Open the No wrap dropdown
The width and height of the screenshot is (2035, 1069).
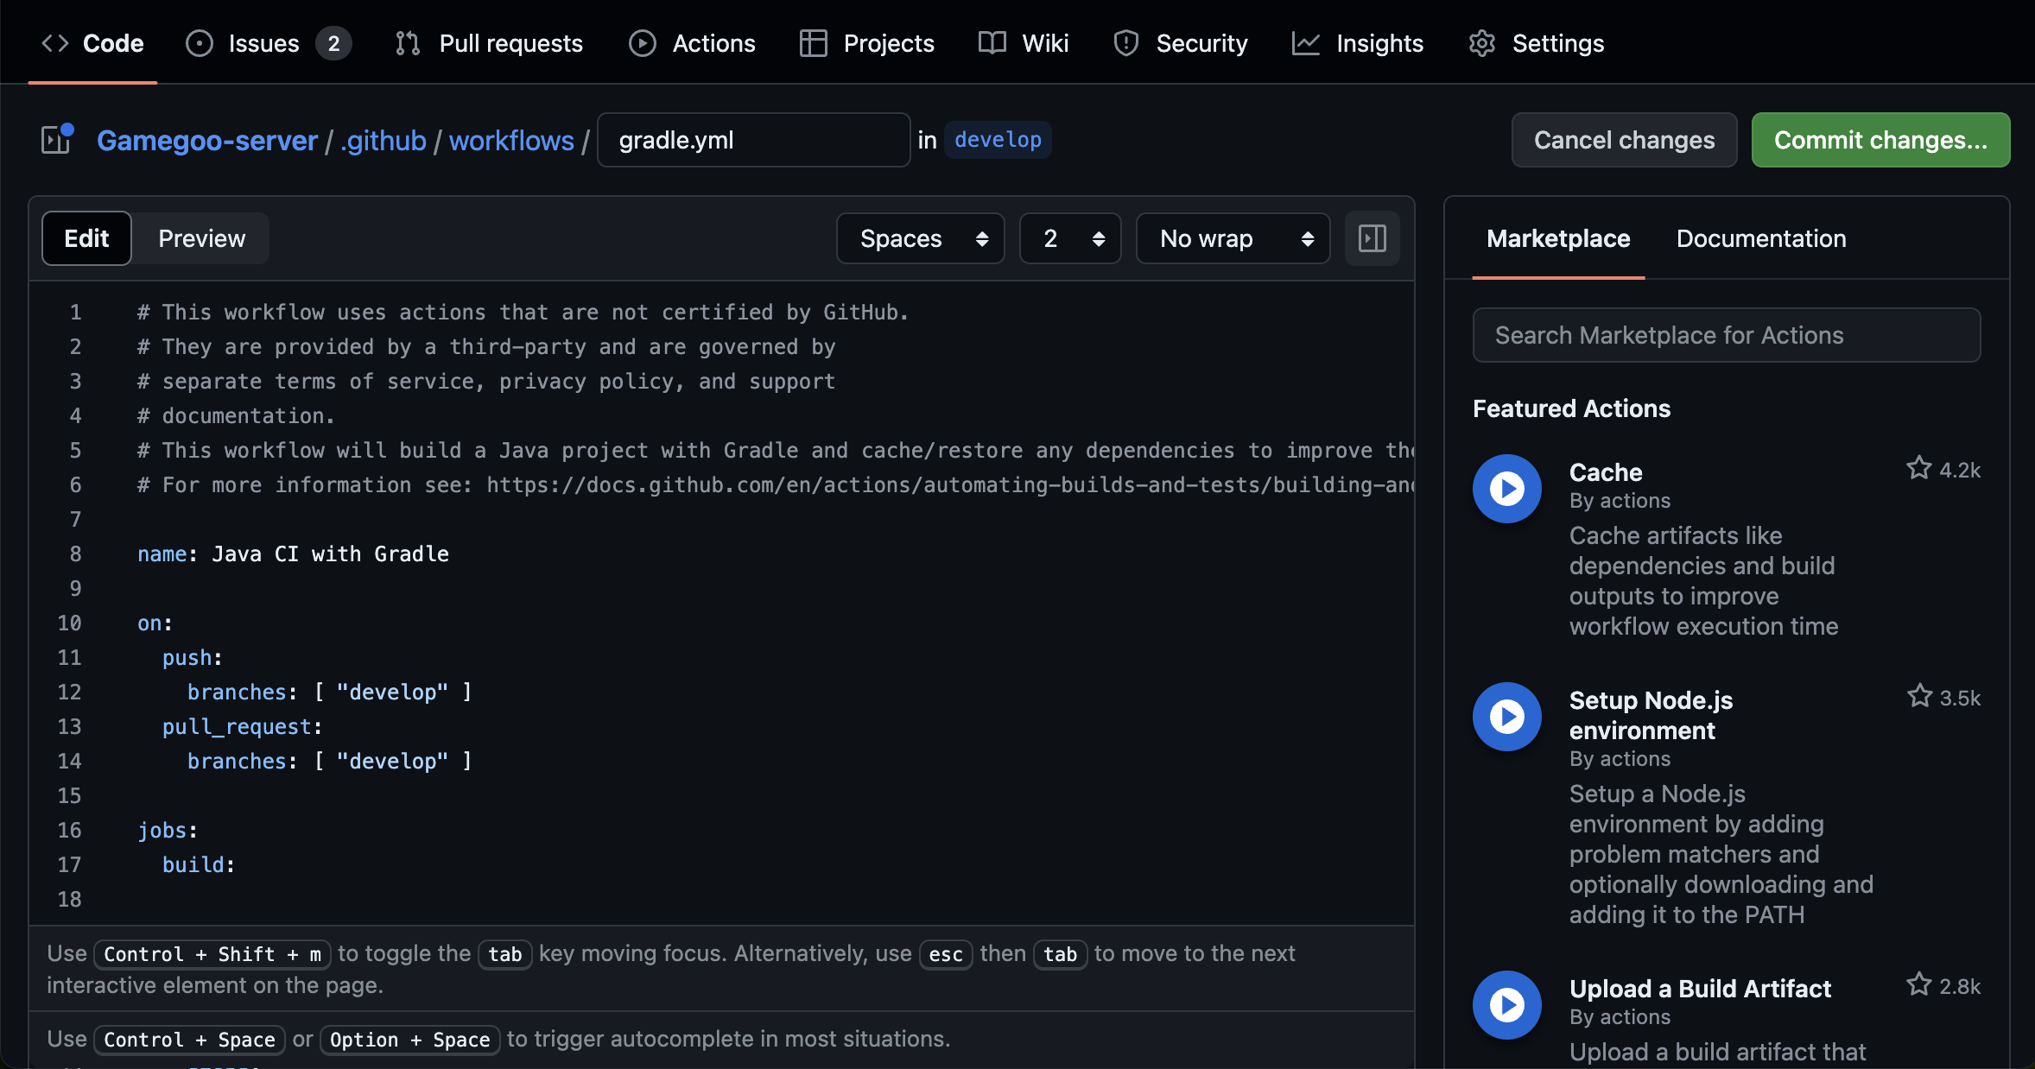(x=1233, y=238)
